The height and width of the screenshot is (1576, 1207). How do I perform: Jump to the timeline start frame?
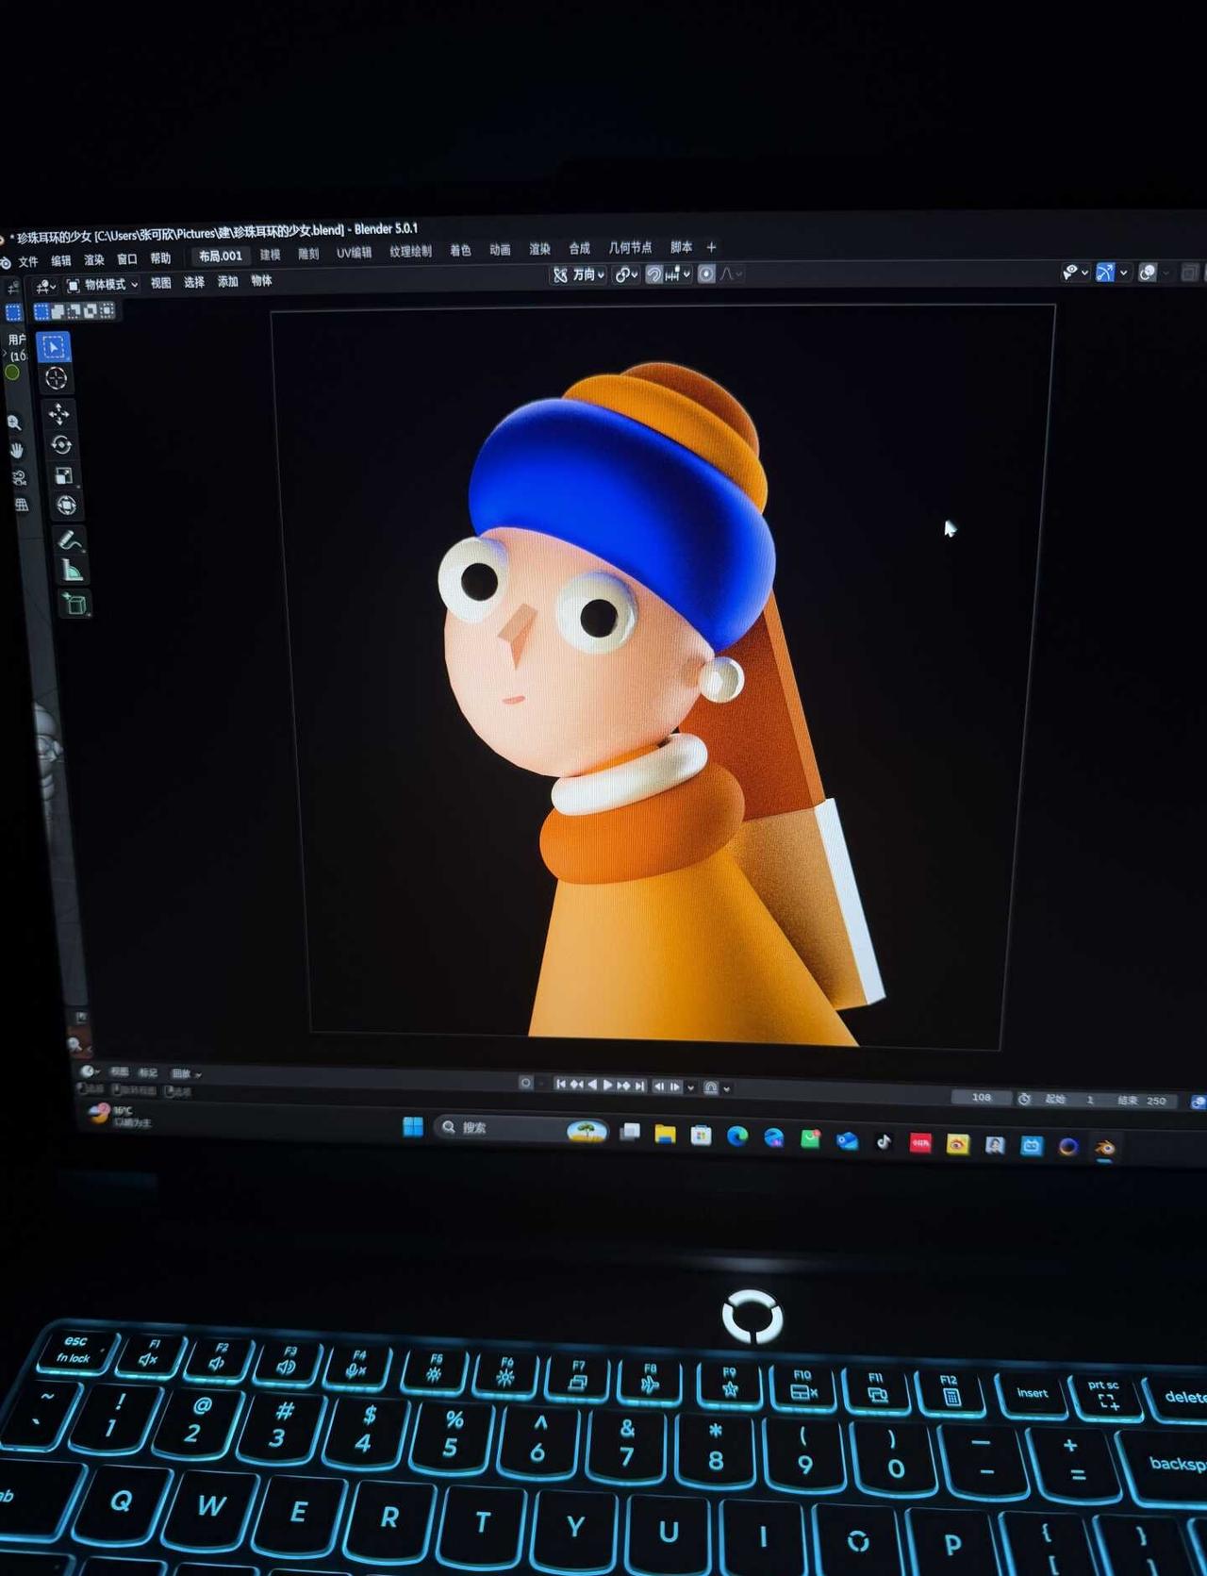[560, 1085]
